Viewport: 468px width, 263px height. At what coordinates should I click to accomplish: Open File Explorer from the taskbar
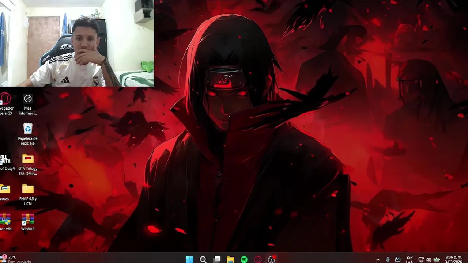(x=230, y=259)
